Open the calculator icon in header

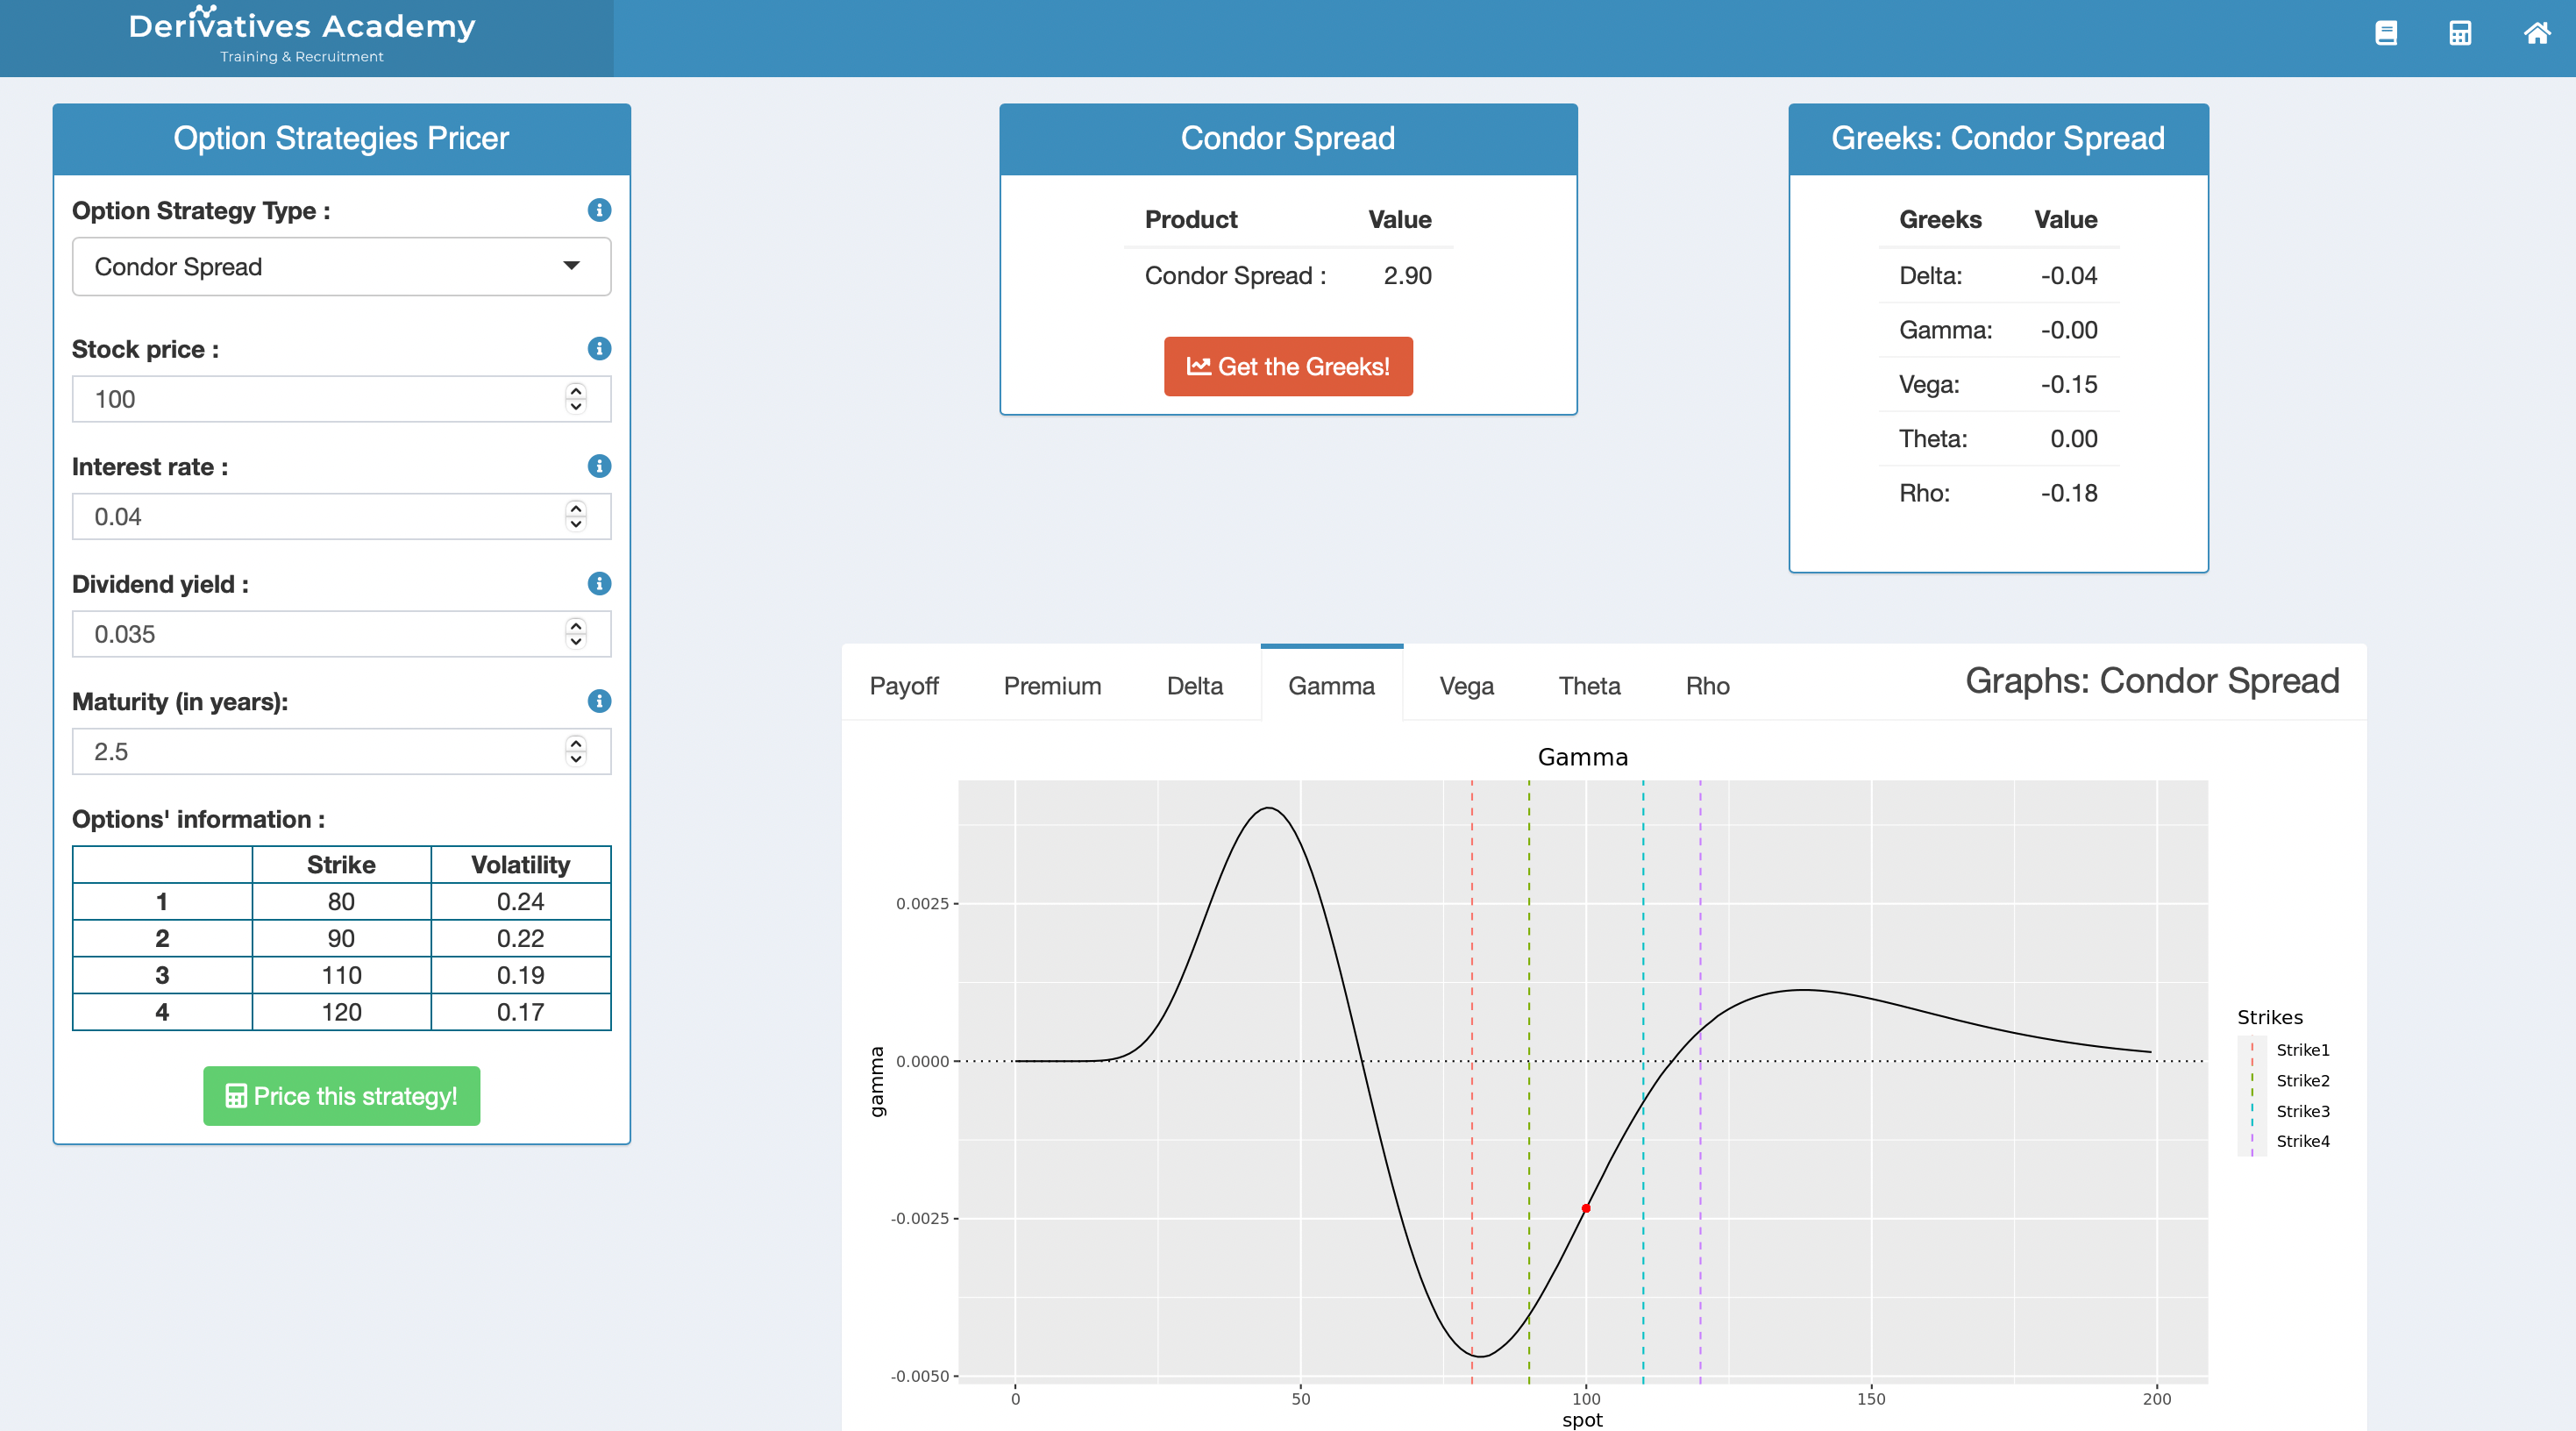tap(2460, 33)
